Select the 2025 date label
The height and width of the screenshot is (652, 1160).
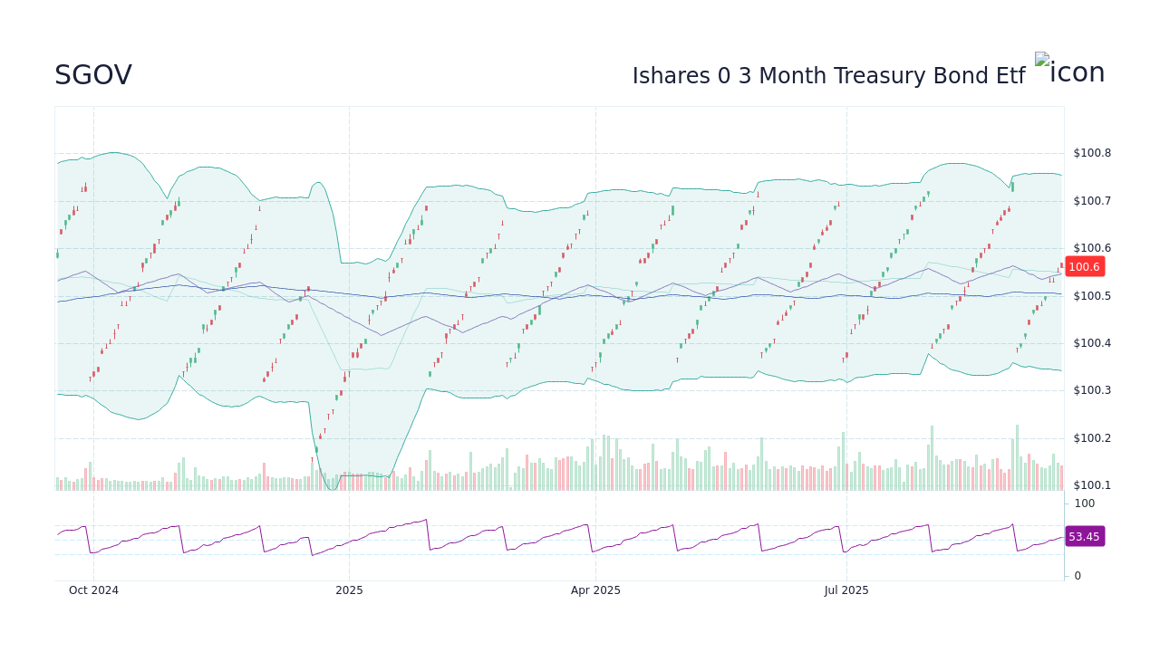pyautogui.click(x=349, y=590)
